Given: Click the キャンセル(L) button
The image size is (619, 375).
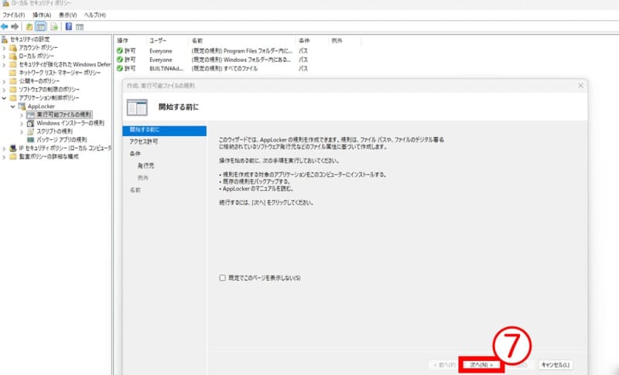Looking at the screenshot, I should point(555,363).
